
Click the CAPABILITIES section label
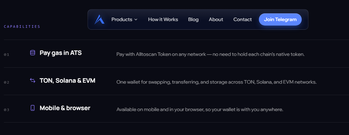click(x=22, y=26)
